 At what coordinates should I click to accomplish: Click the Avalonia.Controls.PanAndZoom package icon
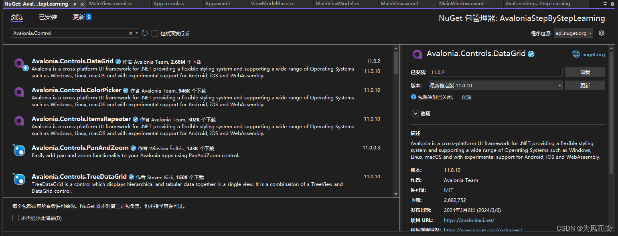pyautogui.click(x=19, y=150)
